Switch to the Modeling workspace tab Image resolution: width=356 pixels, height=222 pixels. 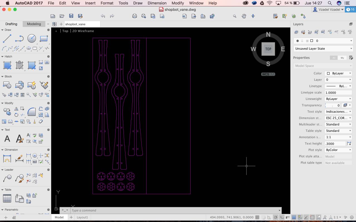[34, 24]
